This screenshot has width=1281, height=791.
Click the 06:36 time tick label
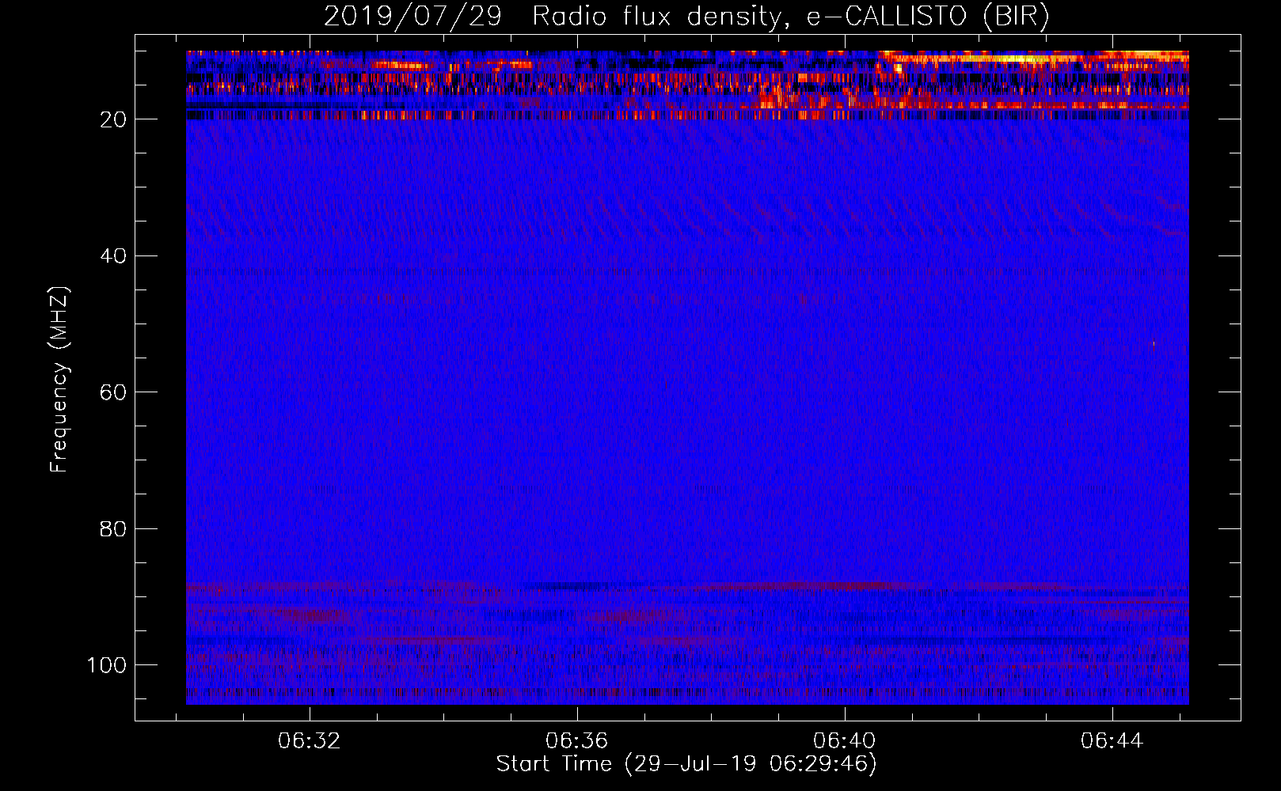point(576,741)
